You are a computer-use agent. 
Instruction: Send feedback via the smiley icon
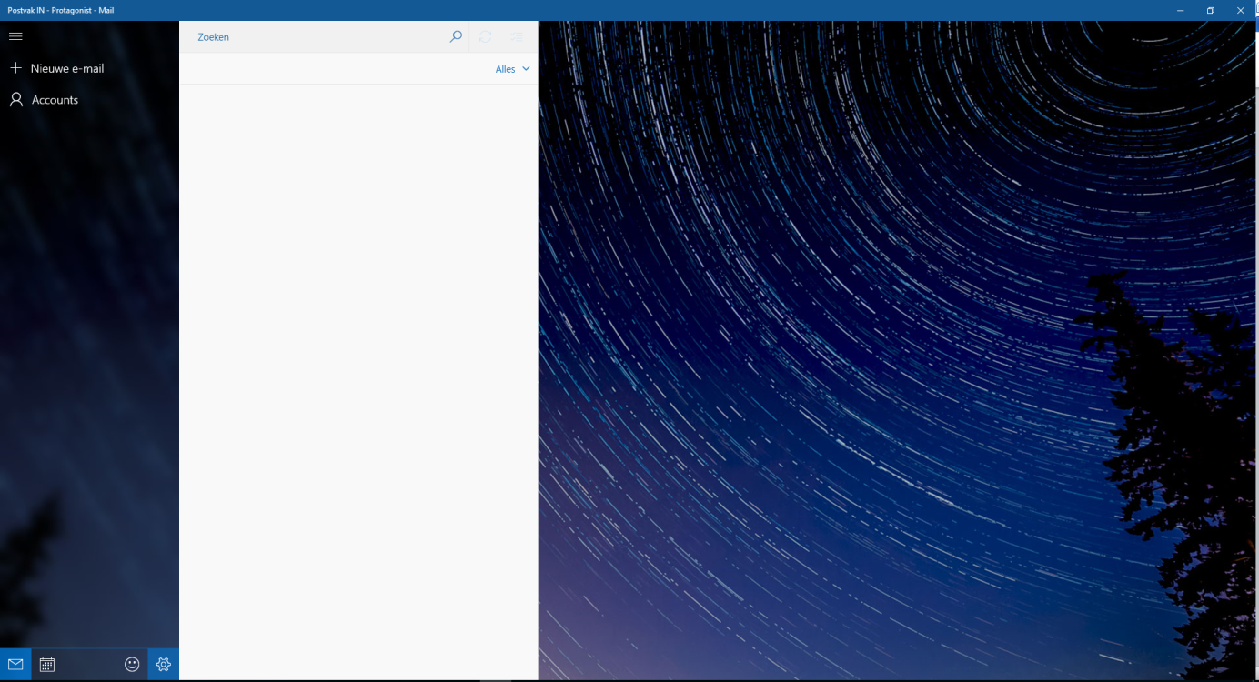click(x=132, y=665)
